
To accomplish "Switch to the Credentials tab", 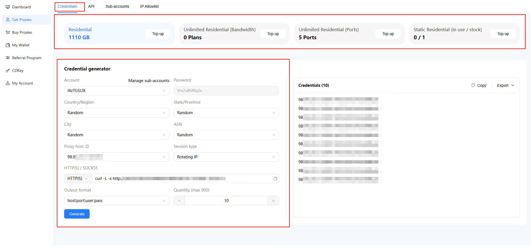I will [67, 6].
